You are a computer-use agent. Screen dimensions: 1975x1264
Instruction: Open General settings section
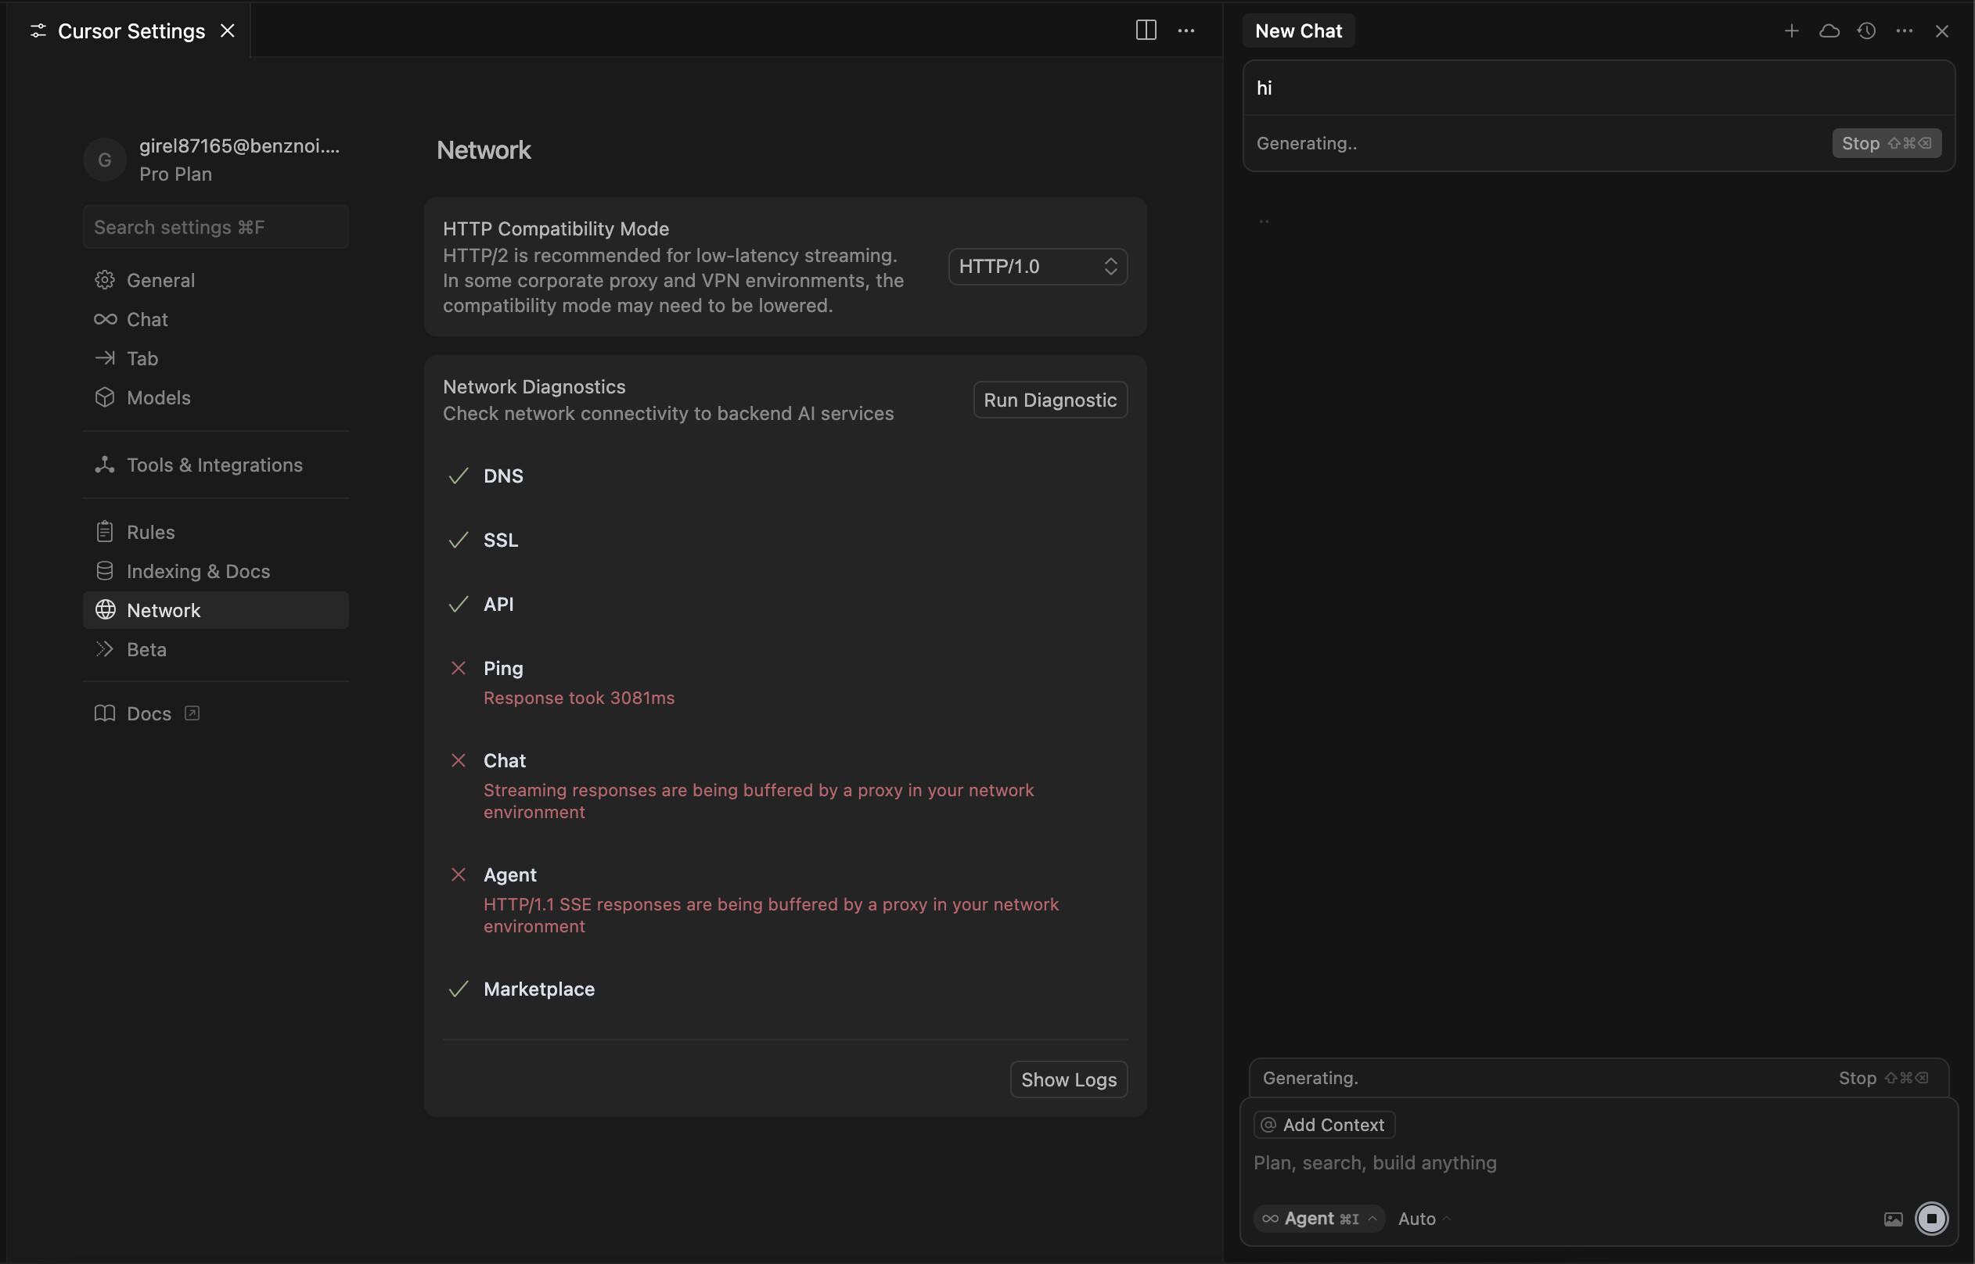point(216,280)
